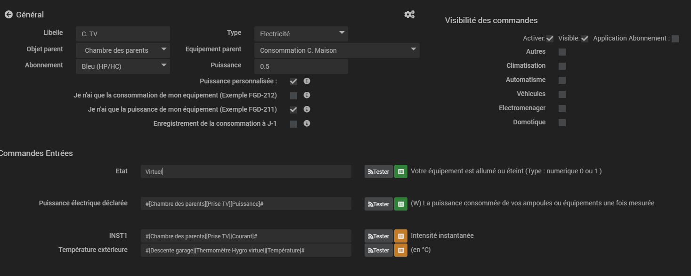This screenshot has width=691, height=276.
Task: Check the Application Abonnement checkbox
Action: tap(675, 39)
